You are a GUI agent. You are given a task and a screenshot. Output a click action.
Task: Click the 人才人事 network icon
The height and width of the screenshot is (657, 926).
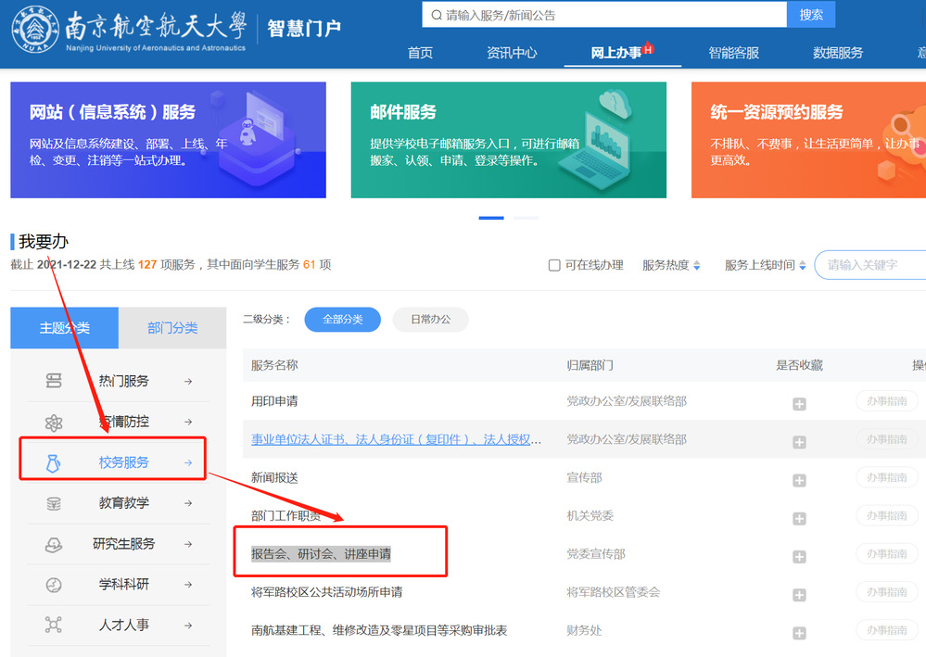pyautogui.click(x=54, y=625)
